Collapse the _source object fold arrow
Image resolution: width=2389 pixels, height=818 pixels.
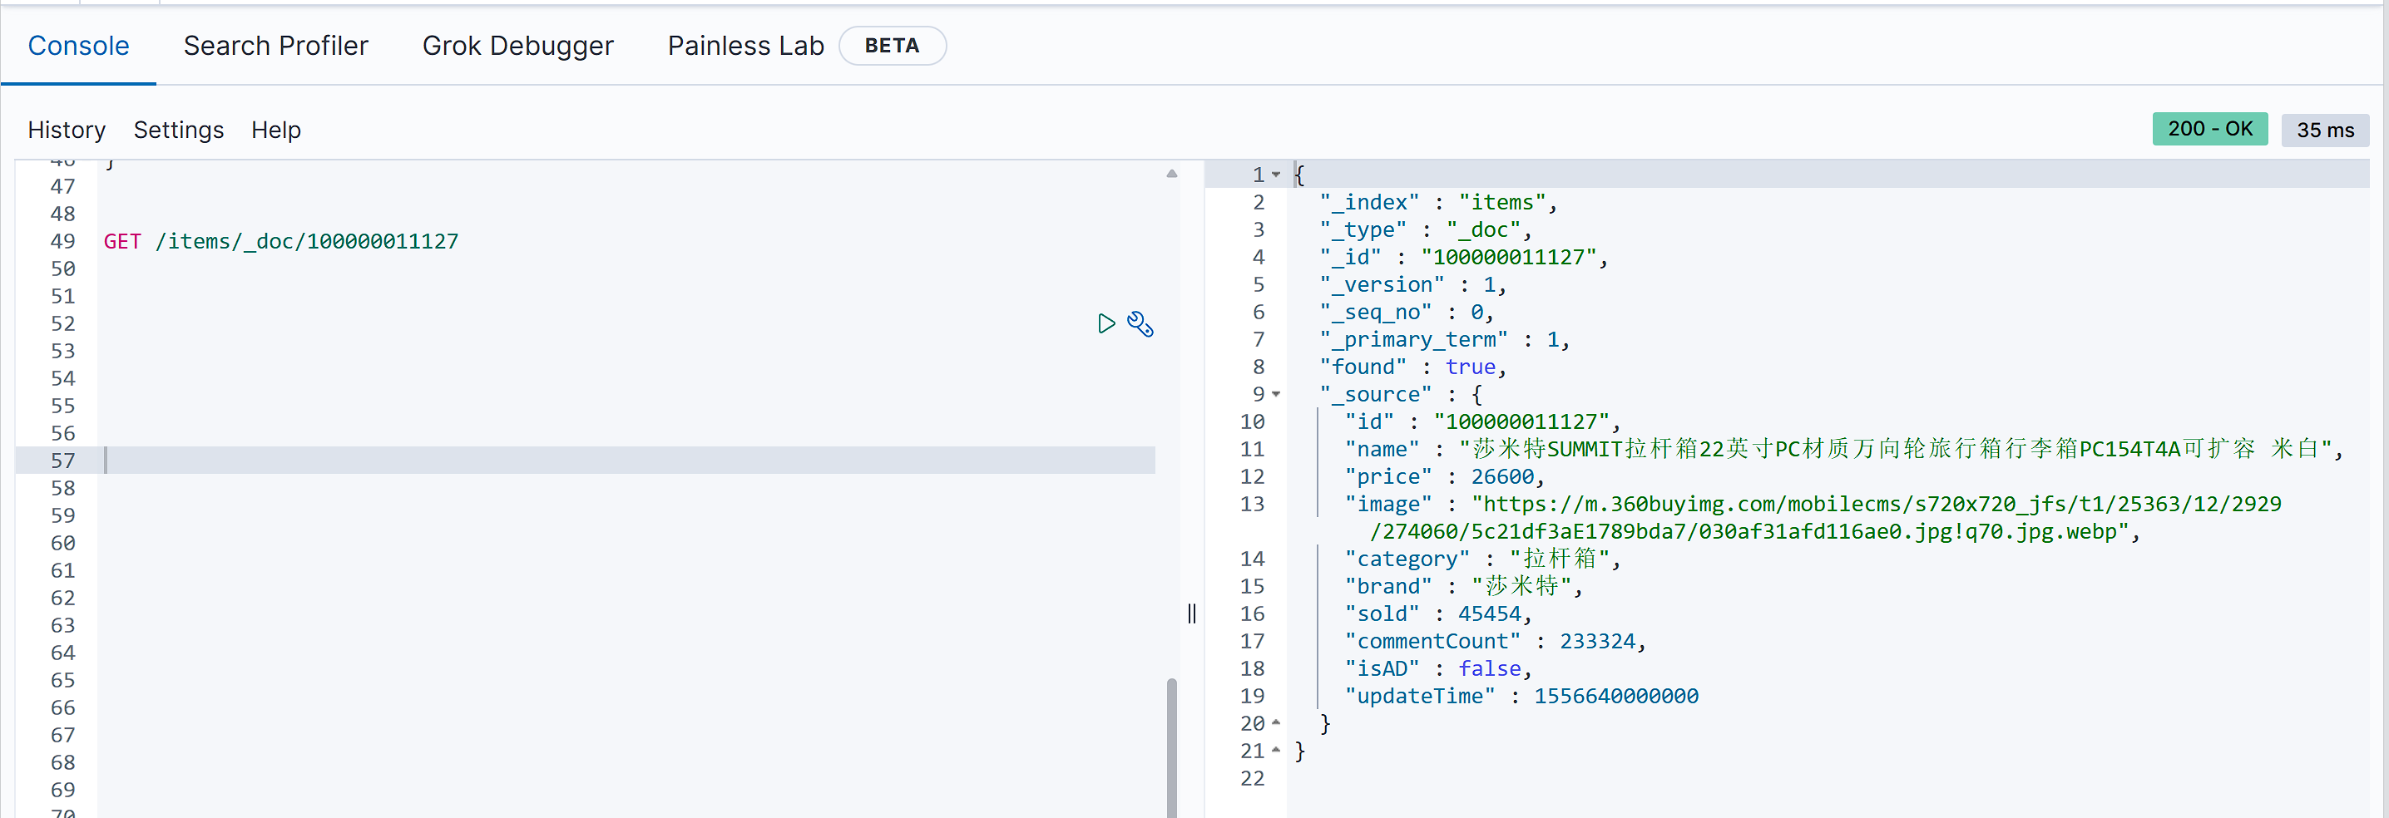[1276, 394]
